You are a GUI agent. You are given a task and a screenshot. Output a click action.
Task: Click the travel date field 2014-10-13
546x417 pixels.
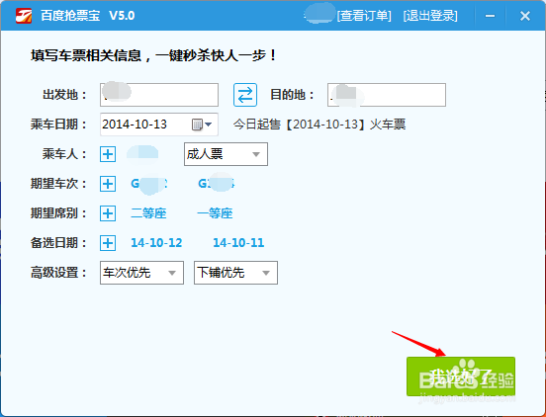click(x=159, y=125)
